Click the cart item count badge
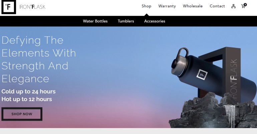This screenshot has width=257, height=134. 245,5
